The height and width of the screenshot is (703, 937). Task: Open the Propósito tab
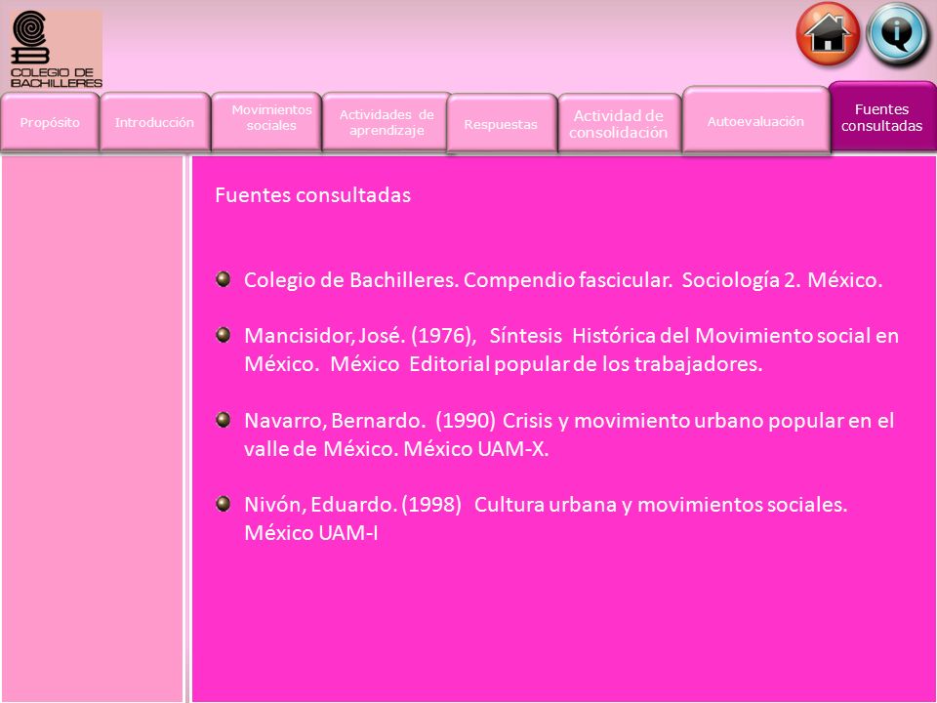pos(50,122)
